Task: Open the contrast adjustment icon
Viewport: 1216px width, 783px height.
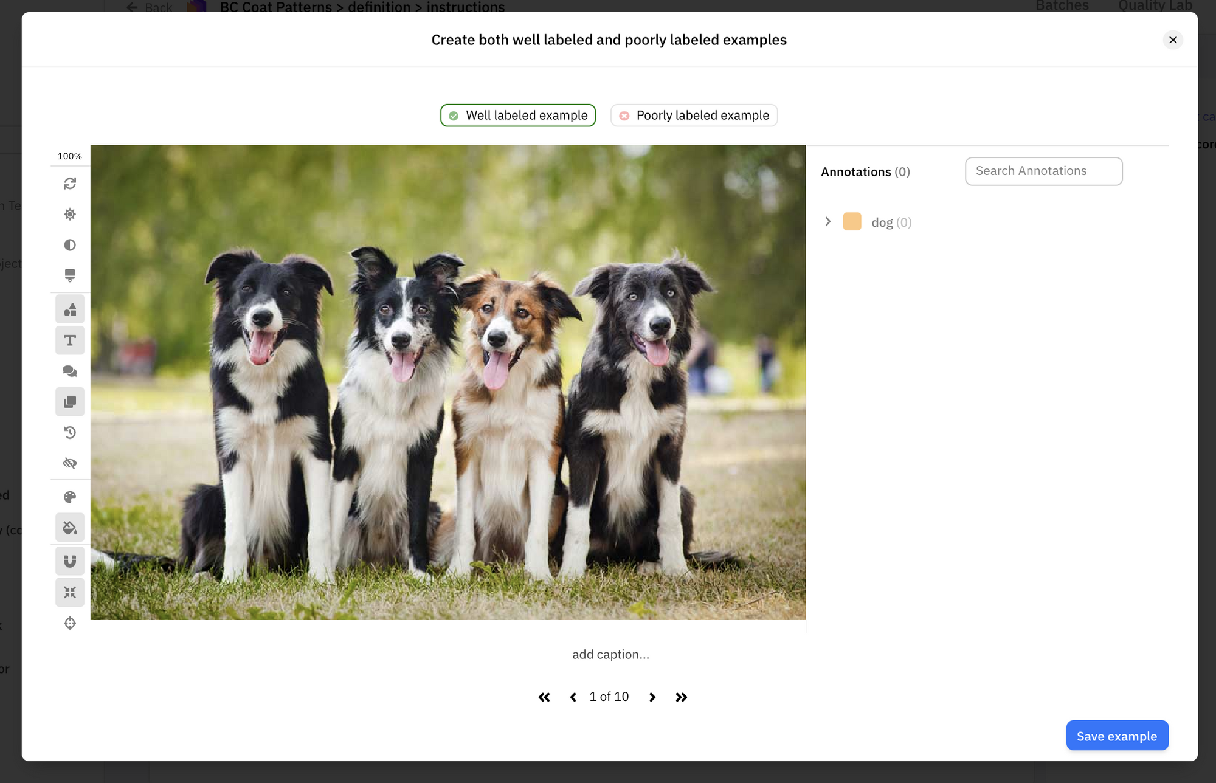Action: [x=70, y=245]
